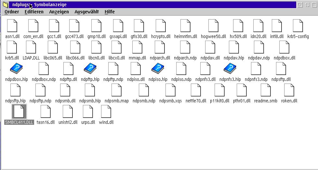
Task: Select the ndpsmb.hlp file icon
Action: (x=90, y=90)
